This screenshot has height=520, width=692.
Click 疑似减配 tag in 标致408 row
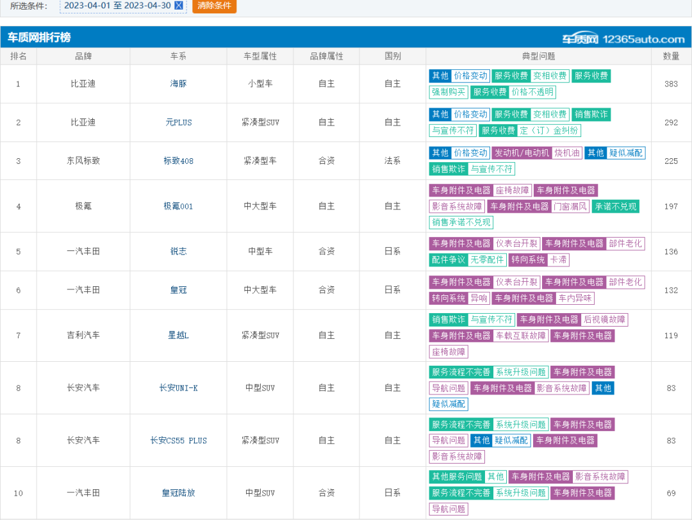click(626, 152)
